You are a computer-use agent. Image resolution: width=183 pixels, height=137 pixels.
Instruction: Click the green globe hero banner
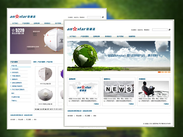coord(119,56)
